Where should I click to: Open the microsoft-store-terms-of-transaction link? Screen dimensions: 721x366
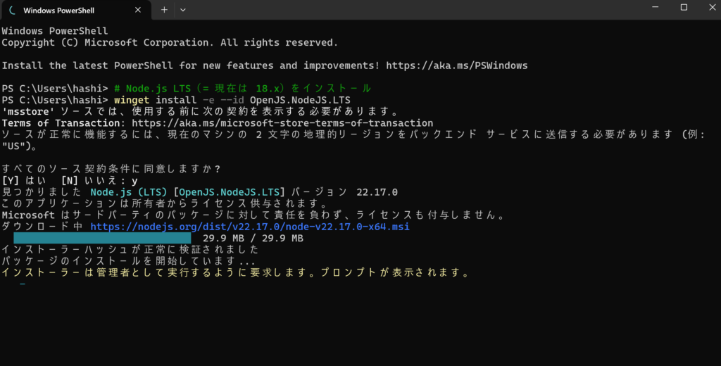pyautogui.click(x=282, y=122)
